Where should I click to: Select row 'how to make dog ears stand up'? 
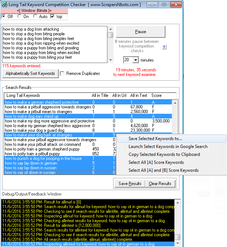88,116
